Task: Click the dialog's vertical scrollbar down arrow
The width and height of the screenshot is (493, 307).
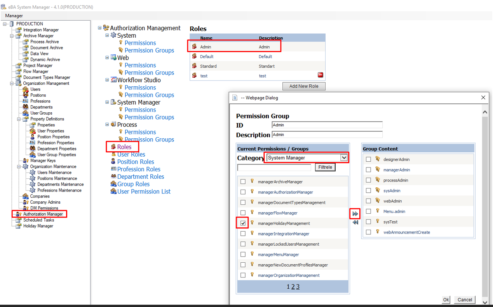Action: (485, 302)
